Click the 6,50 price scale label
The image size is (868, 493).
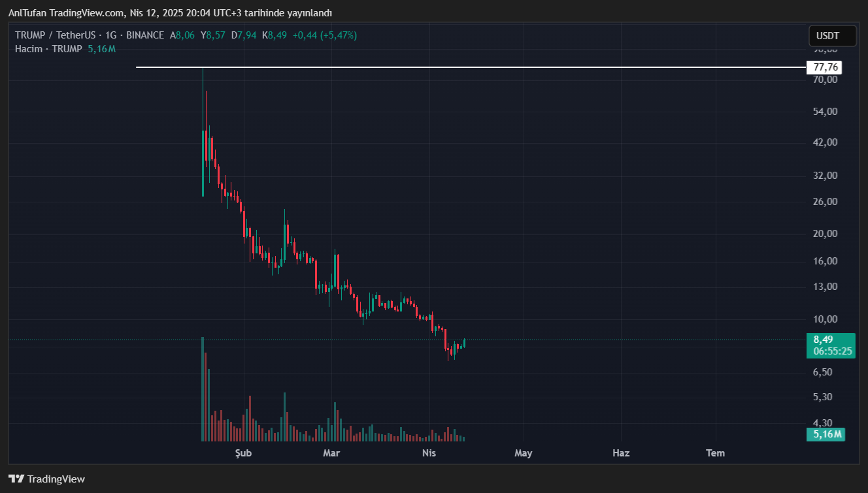[823, 372]
